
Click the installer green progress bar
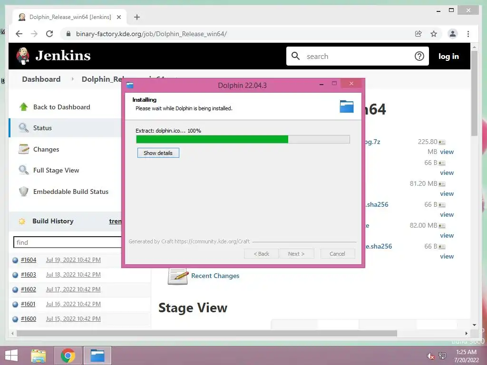(x=243, y=139)
